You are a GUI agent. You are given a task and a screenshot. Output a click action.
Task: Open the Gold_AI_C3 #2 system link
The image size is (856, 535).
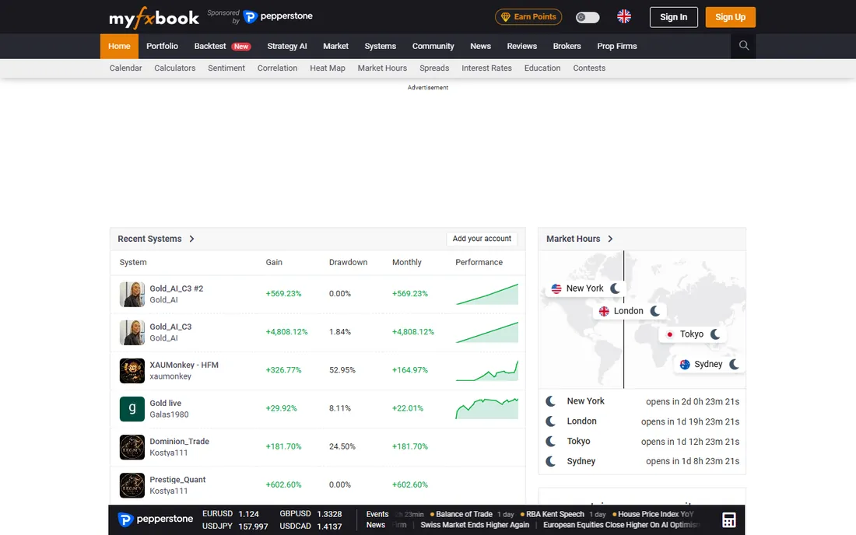coord(177,288)
